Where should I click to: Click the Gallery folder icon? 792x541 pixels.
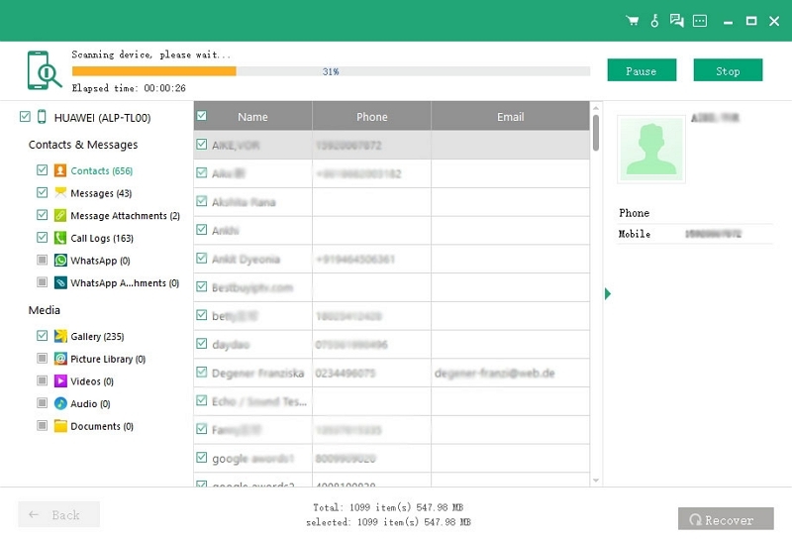pyautogui.click(x=60, y=337)
